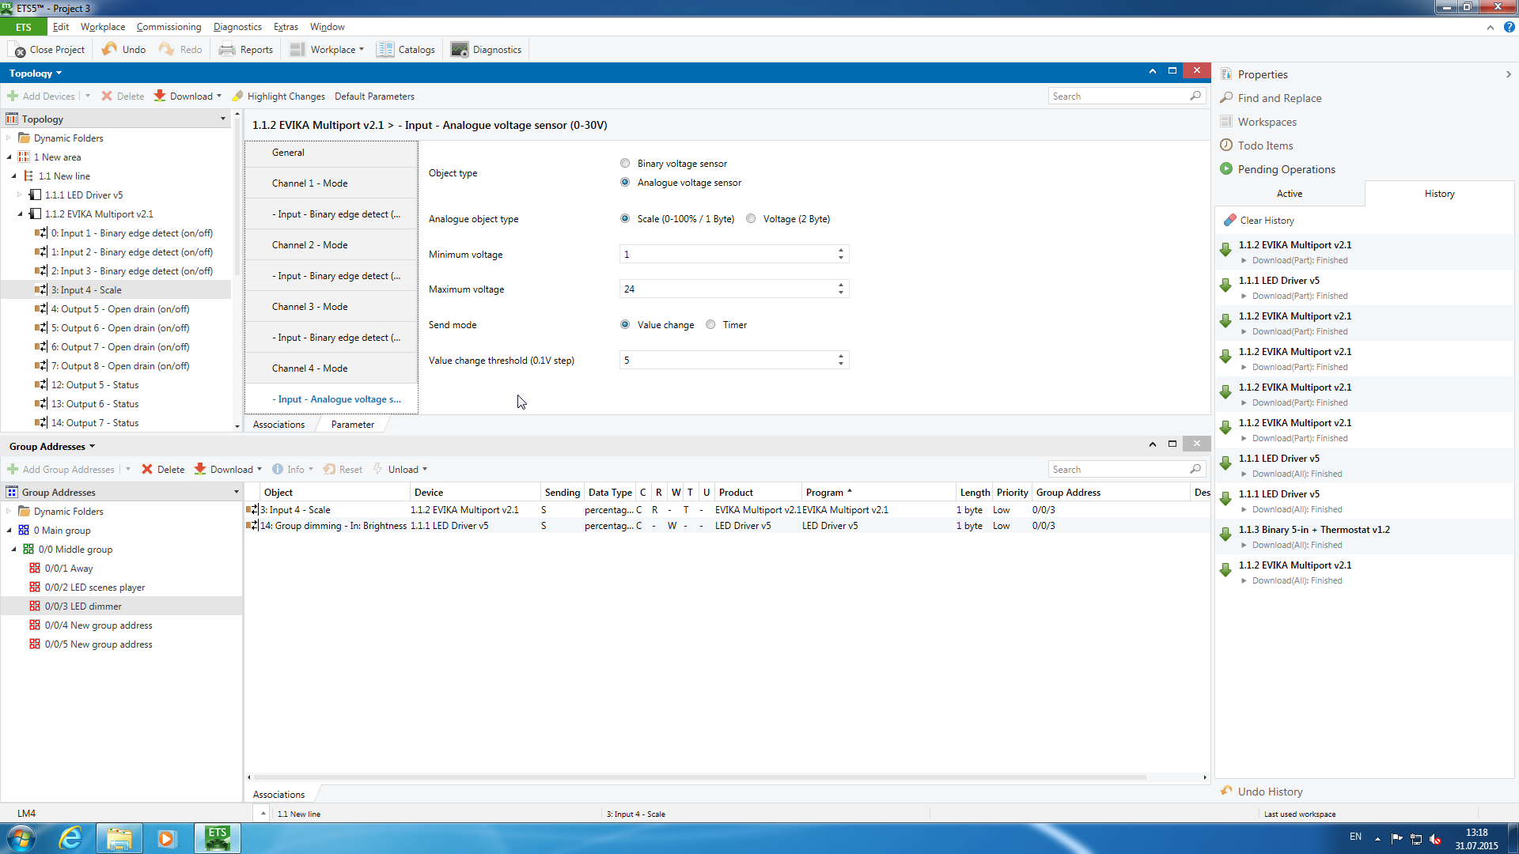
Task: Increase the Maximum voltage spinner value
Action: point(840,285)
